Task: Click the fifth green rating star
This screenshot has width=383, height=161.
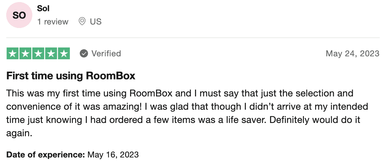Action: click(63, 53)
